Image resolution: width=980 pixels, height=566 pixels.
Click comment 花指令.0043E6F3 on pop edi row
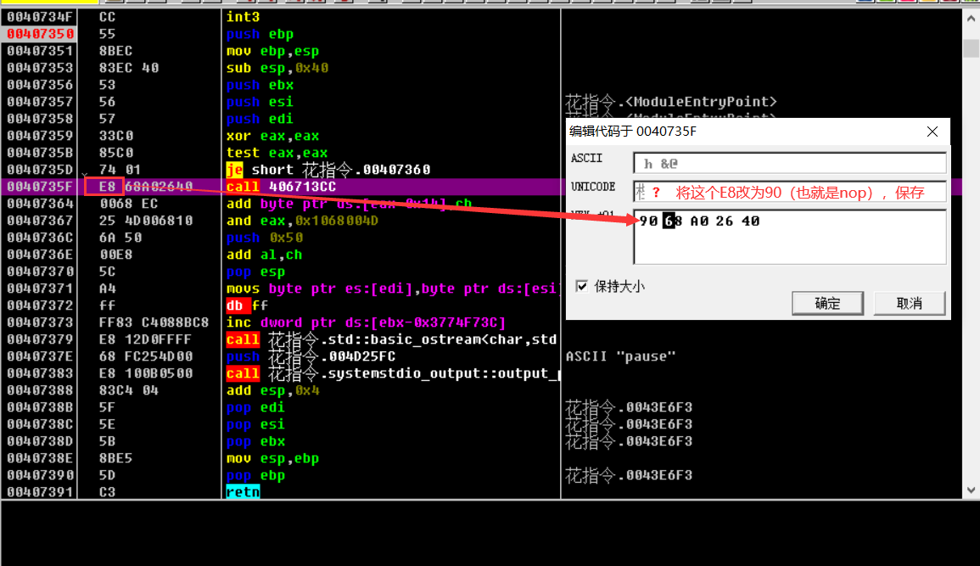pos(629,407)
